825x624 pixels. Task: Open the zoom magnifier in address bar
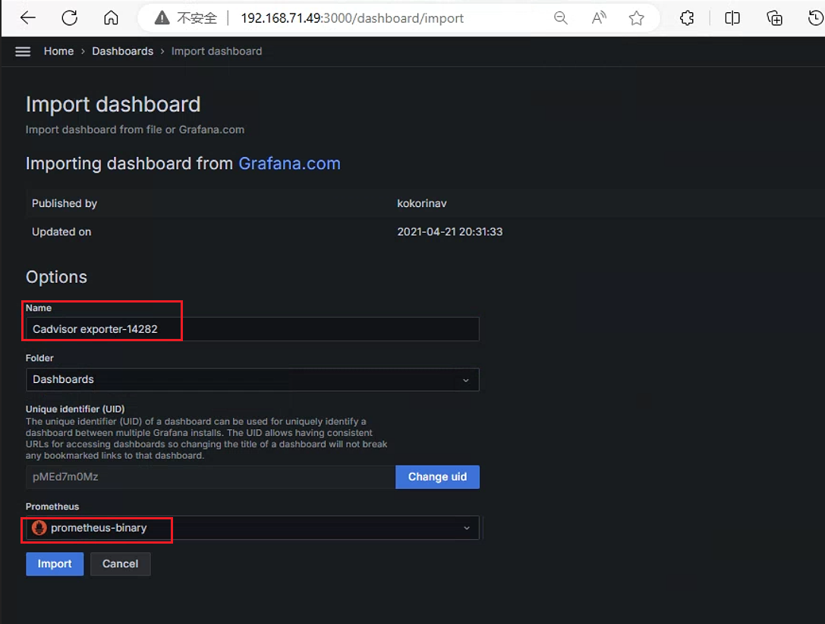pos(561,18)
